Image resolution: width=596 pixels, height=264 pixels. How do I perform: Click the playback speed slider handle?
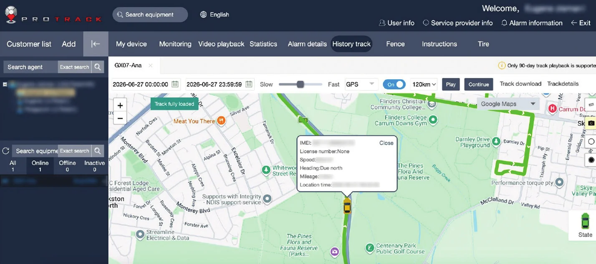tap(300, 84)
